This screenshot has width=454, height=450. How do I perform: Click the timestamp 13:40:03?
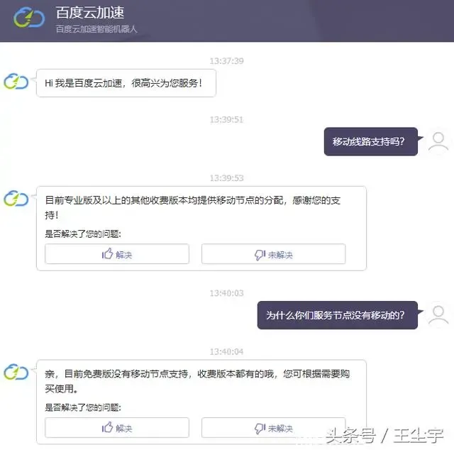[x=227, y=293]
